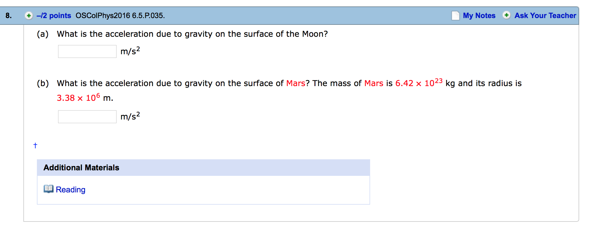Focus the Moon gravity answer field
The image size is (589, 231).
pyautogui.click(x=87, y=51)
